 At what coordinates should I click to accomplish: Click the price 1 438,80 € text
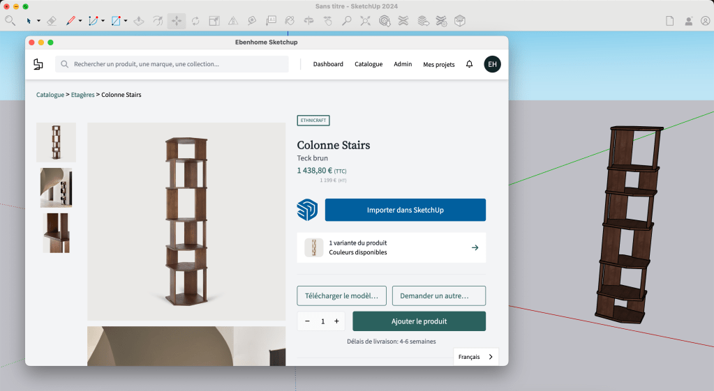coord(315,171)
